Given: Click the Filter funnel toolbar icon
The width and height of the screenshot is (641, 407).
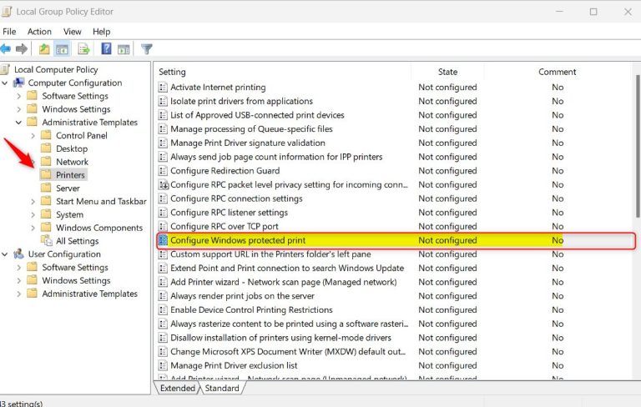Looking at the screenshot, I should [147, 49].
